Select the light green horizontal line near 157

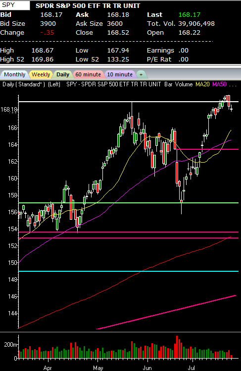pos(129,203)
